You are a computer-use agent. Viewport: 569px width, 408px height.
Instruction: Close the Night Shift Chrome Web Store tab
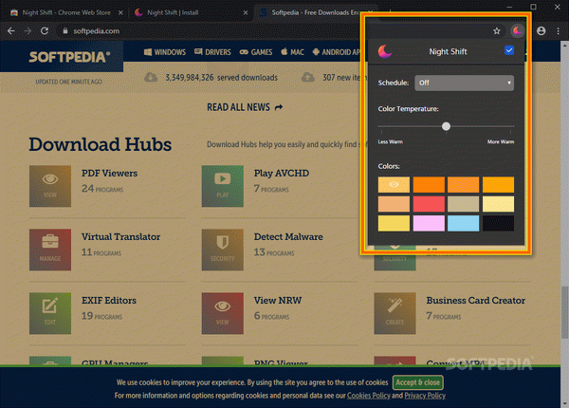click(120, 12)
